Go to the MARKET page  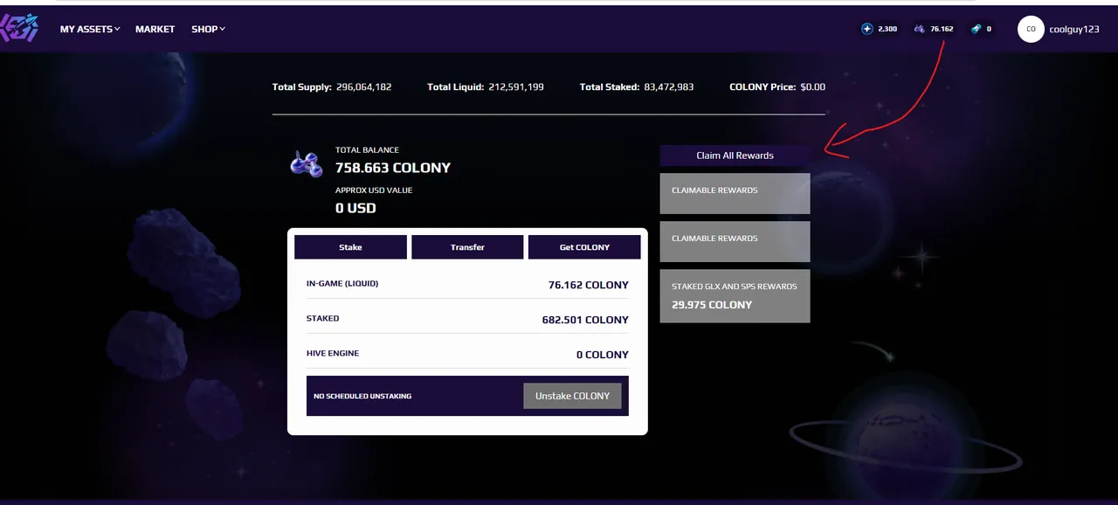point(155,29)
